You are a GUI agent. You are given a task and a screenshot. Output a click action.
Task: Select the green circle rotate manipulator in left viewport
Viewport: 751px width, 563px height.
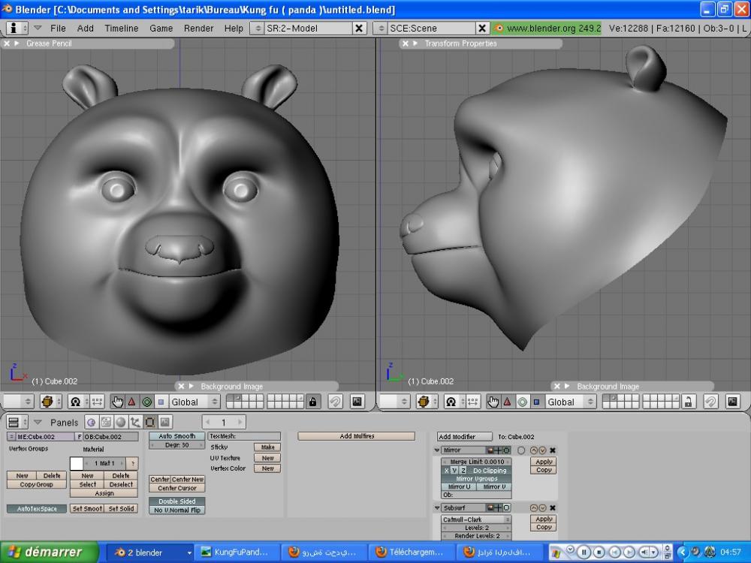point(146,401)
